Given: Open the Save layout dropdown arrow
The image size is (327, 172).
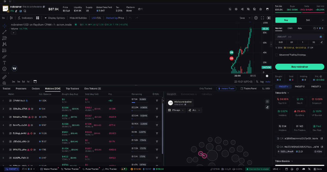Looking at the screenshot, I should point(250,18).
